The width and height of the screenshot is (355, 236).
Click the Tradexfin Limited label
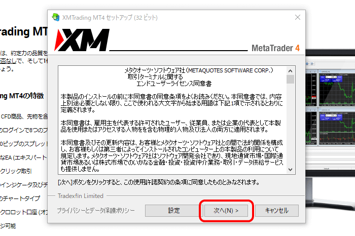tap(80, 196)
